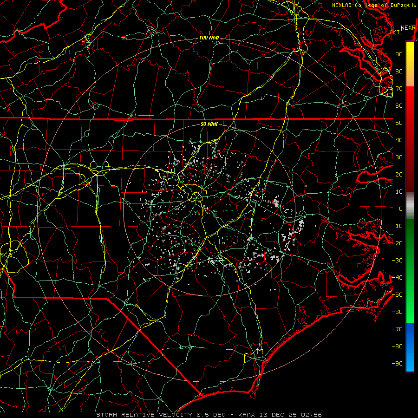Click the 100 NMI range ring label
This screenshot has width=418, height=418.
209,38
